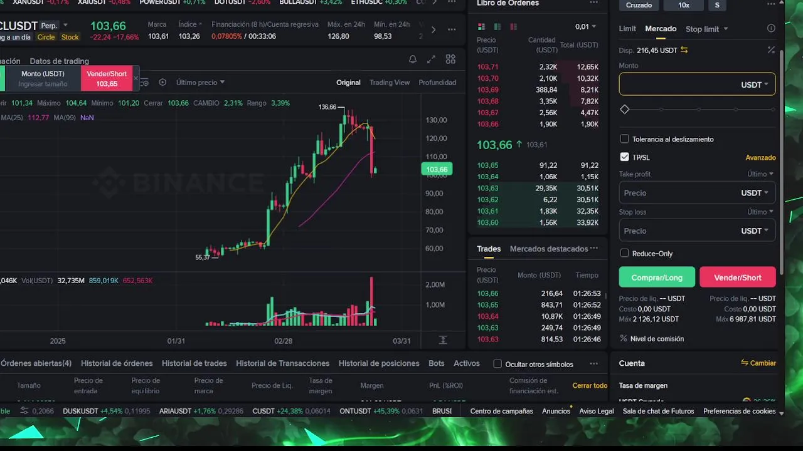The image size is (803, 451).
Task: Open percentage calculator icon
Action: [771, 50]
